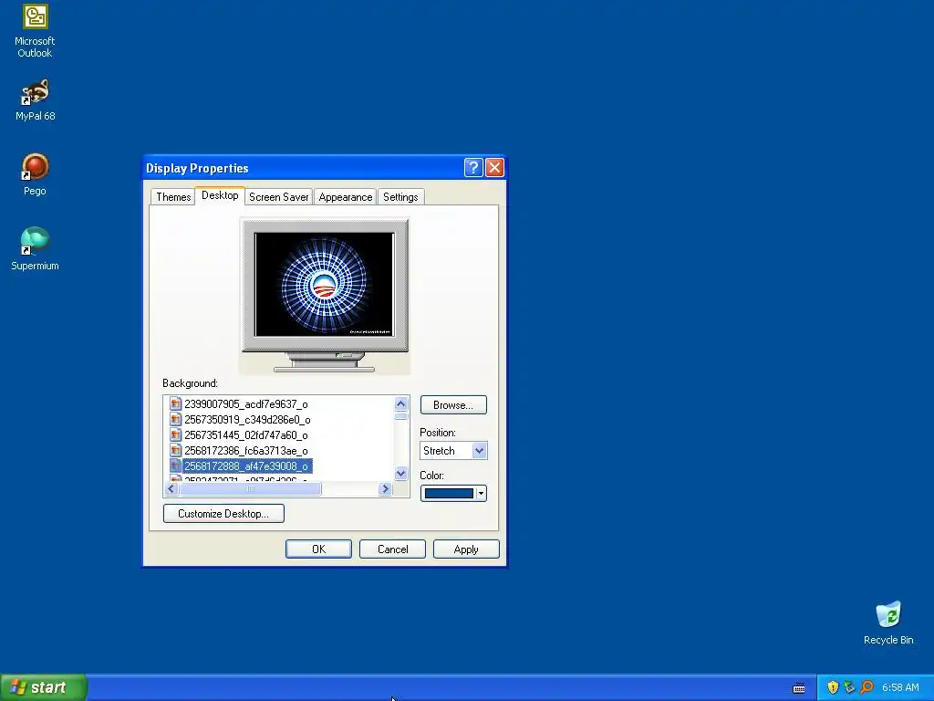Open the Position dropdown showing Stretch
This screenshot has width=934, height=701.
pyautogui.click(x=453, y=451)
